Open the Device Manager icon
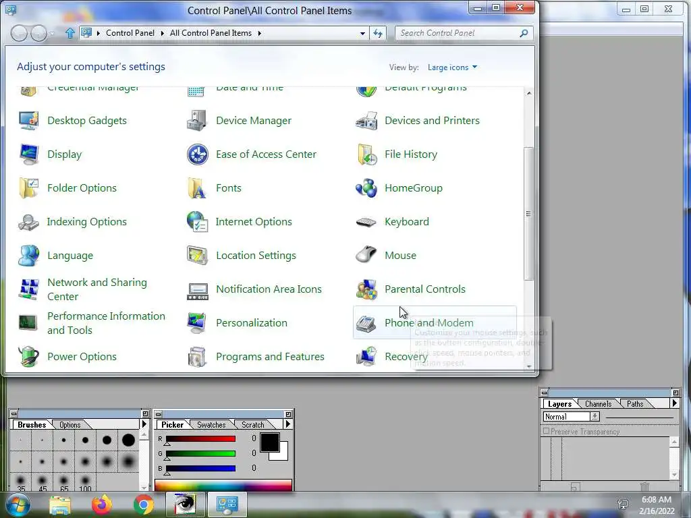Viewport: 691px width, 518px height. (x=197, y=120)
